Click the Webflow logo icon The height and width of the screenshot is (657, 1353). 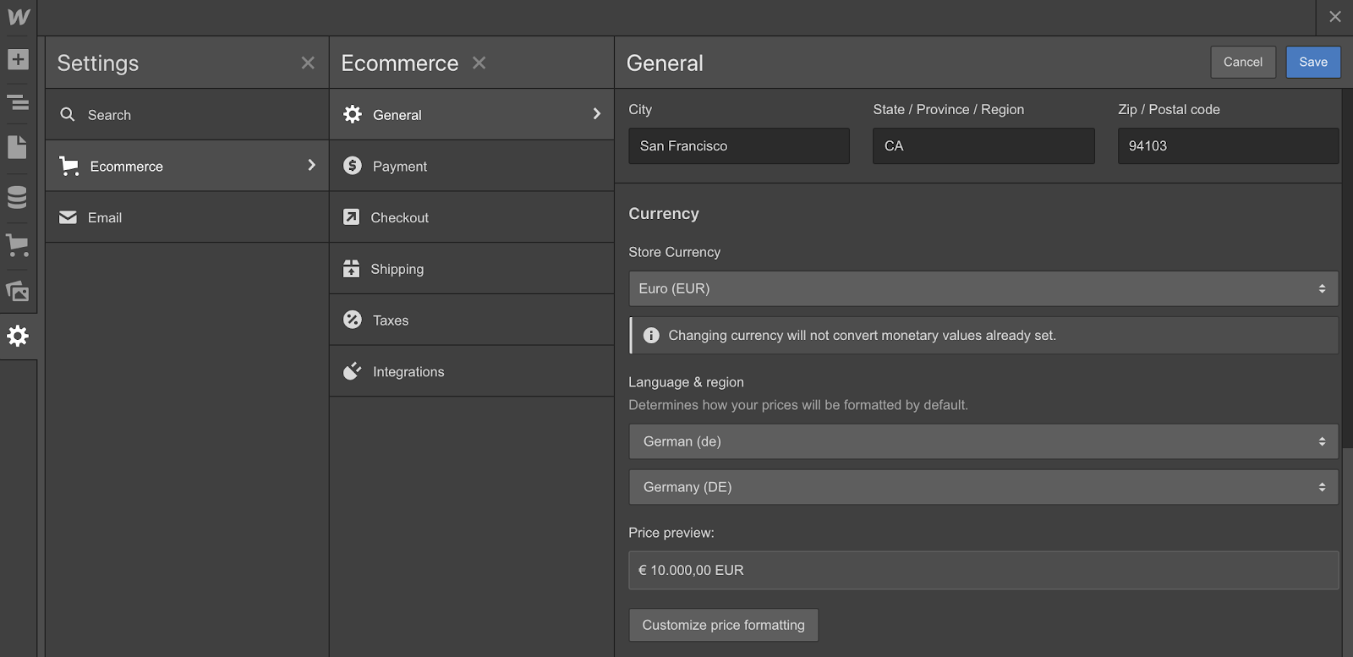point(18,17)
